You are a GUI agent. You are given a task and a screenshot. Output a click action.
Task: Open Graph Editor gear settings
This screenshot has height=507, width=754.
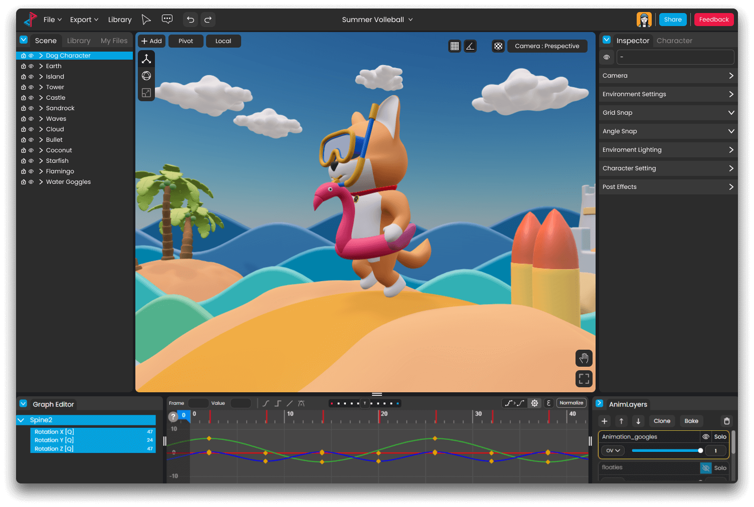pyautogui.click(x=535, y=403)
